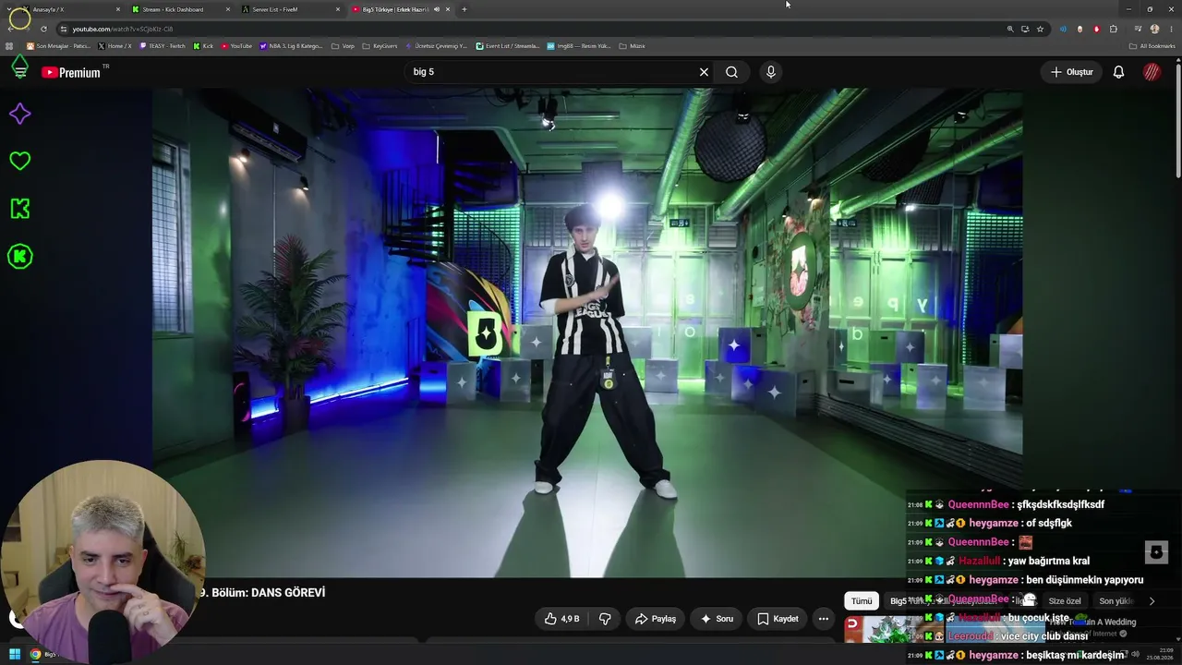Close the Server List - FiveM tab

click(337, 9)
